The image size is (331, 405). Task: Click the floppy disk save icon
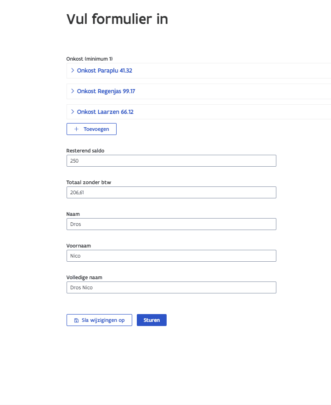click(x=76, y=320)
